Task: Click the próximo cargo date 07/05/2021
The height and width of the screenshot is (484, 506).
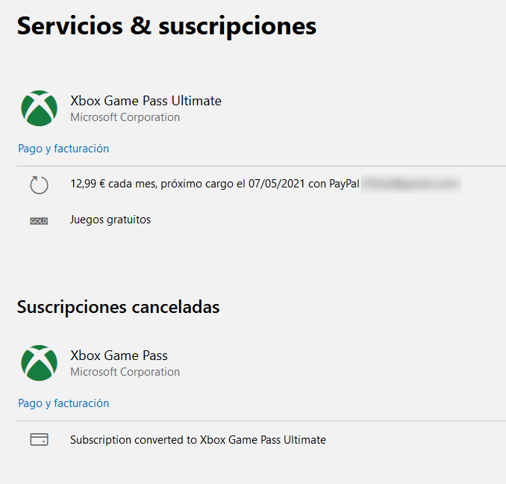Action: pos(277,184)
